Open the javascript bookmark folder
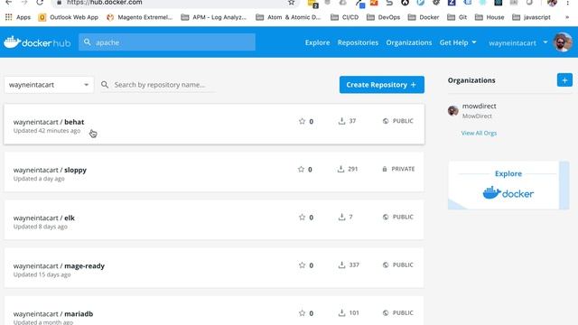The image size is (578, 325). click(x=532, y=17)
